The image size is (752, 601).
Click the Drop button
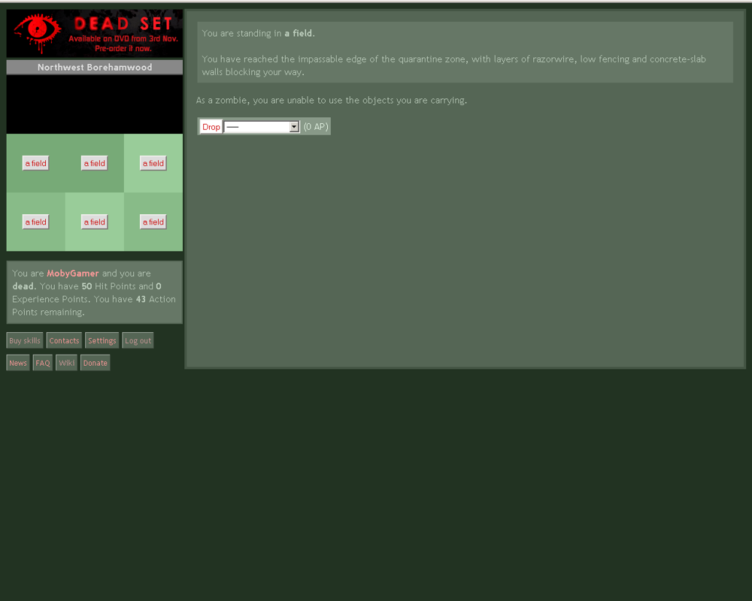(211, 126)
